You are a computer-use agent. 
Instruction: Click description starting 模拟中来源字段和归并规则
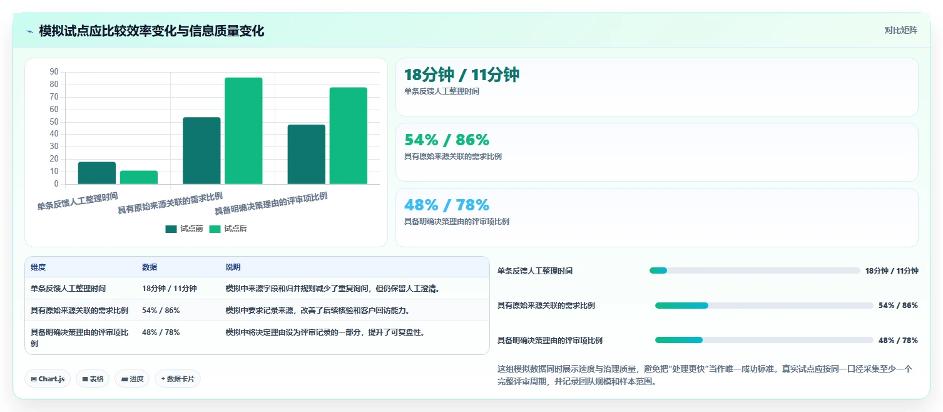[x=332, y=289]
